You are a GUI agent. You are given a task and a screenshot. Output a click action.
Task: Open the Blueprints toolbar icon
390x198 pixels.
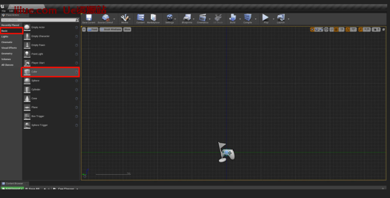(187, 18)
